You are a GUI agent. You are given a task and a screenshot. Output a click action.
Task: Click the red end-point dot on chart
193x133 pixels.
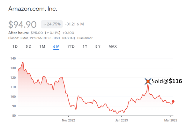point(173,101)
